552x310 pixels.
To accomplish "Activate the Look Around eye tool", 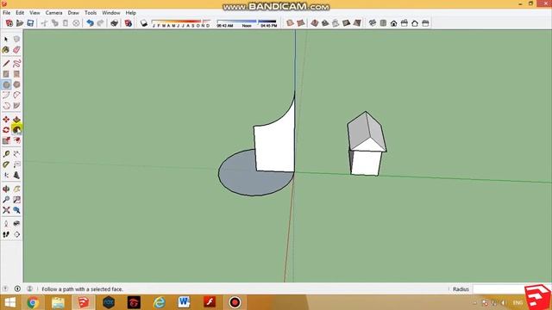I will click(x=16, y=224).
